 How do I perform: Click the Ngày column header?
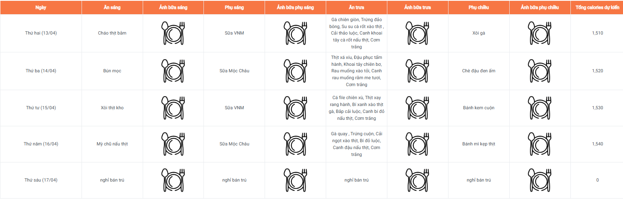point(41,8)
